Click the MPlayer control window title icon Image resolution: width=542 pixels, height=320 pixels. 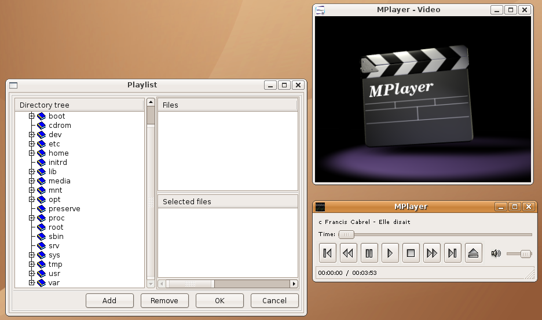320,207
